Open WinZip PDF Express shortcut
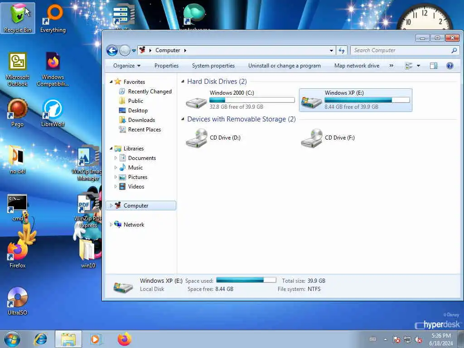This screenshot has width=464, height=348. pos(88,211)
